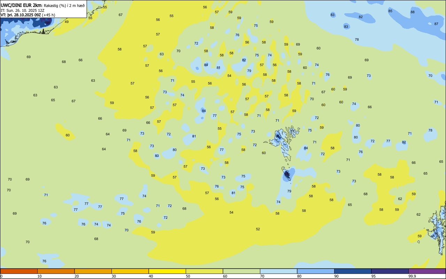Click the "VT: þri. 28.10.2025 09Z" line

pyautogui.click(x=21, y=15)
